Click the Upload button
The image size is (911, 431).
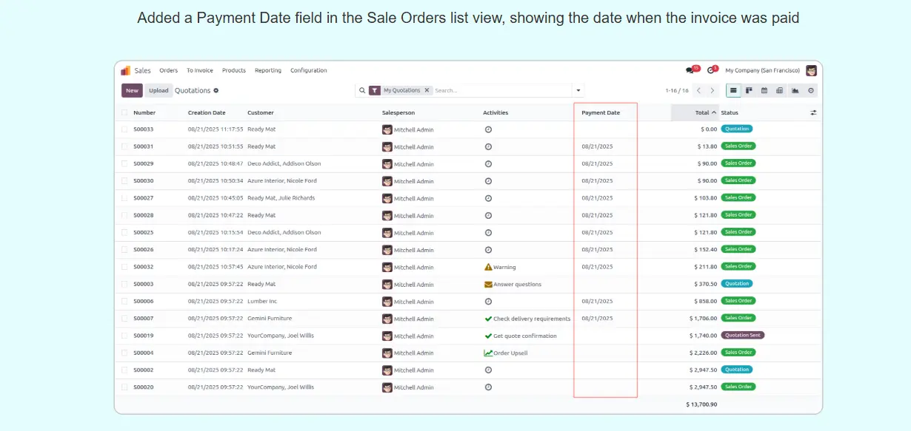tap(158, 91)
